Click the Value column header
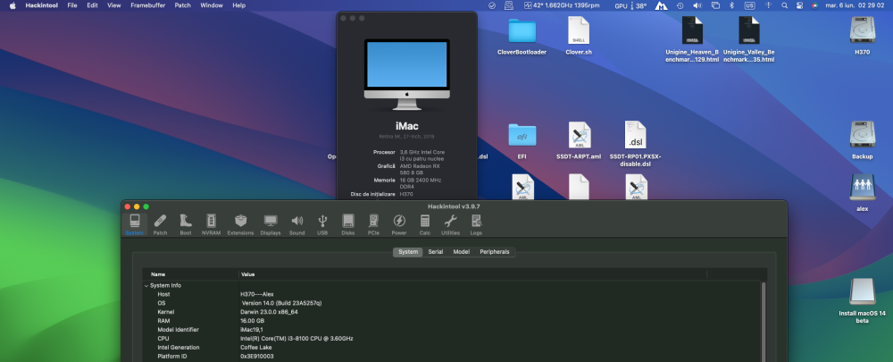893x362 pixels. [472, 274]
